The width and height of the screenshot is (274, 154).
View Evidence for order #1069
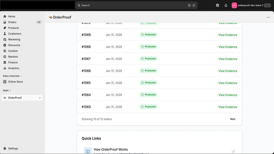pyautogui.click(x=228, y=35)
